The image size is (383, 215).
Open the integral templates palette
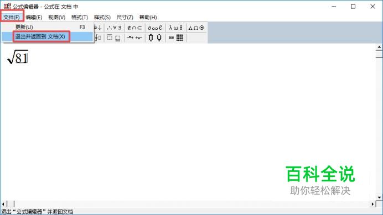(x=98, y=37)
